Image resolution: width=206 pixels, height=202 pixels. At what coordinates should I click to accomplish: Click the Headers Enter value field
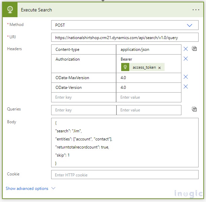148,97
